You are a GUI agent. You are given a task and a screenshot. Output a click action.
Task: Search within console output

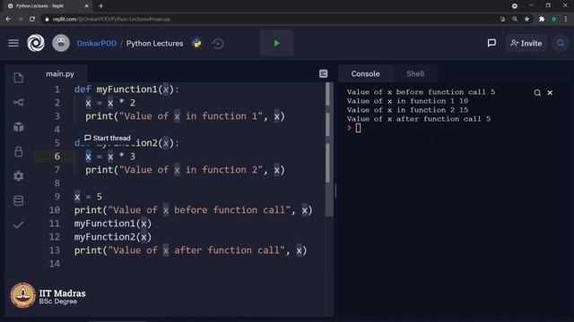point(537,93)
